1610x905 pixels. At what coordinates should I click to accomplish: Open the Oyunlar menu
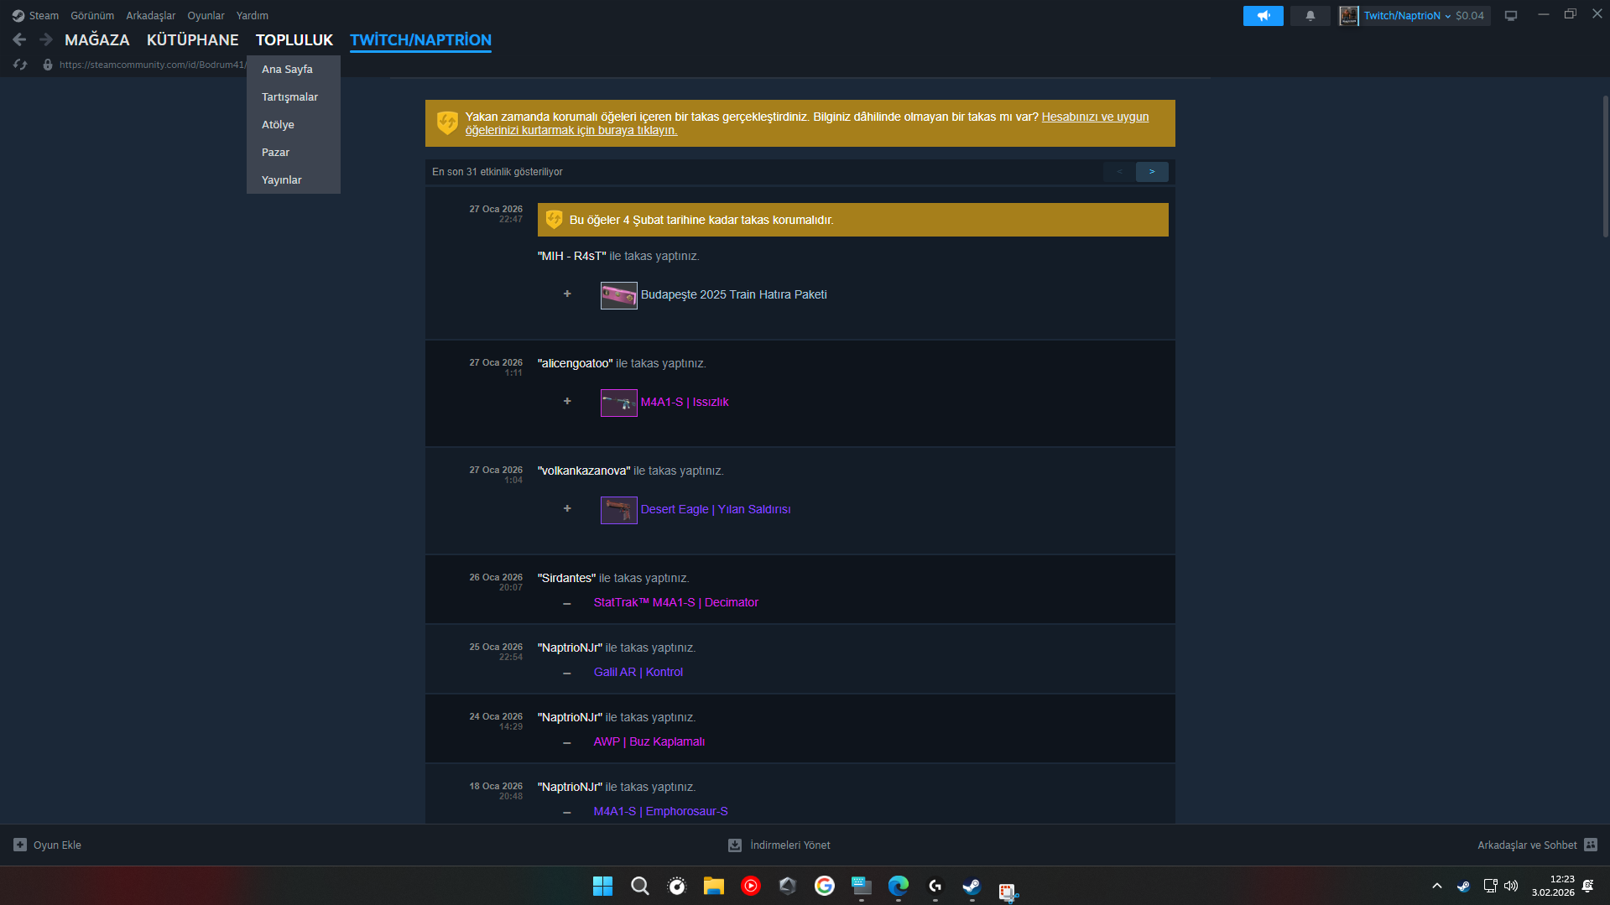pyautogui.click(x=206, y=15)
